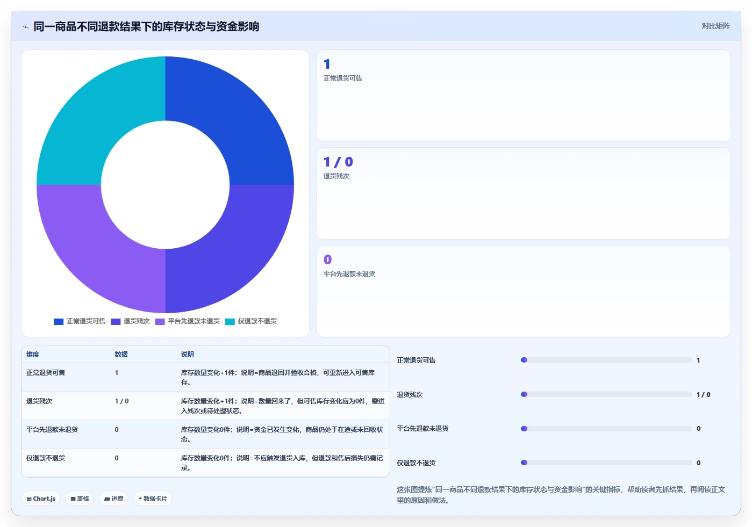Click the 正常退货可售 progress bar
Viewport: 752px width, 527px height.
[x=606, y=360]
